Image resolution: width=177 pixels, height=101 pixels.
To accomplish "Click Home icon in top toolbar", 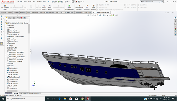I will click(53, 2).
